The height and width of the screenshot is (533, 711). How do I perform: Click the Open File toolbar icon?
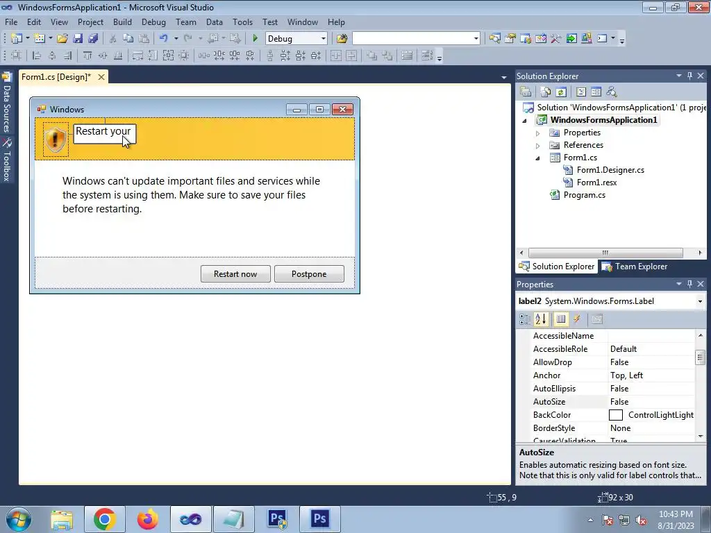coord(62,39)
